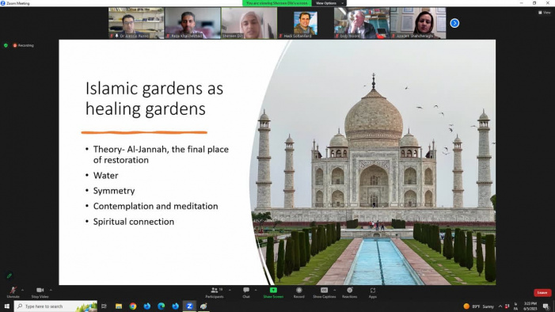The image size is (555, 312).
Task: Open the weather widget showing Sunny
Action: [478, 306]
